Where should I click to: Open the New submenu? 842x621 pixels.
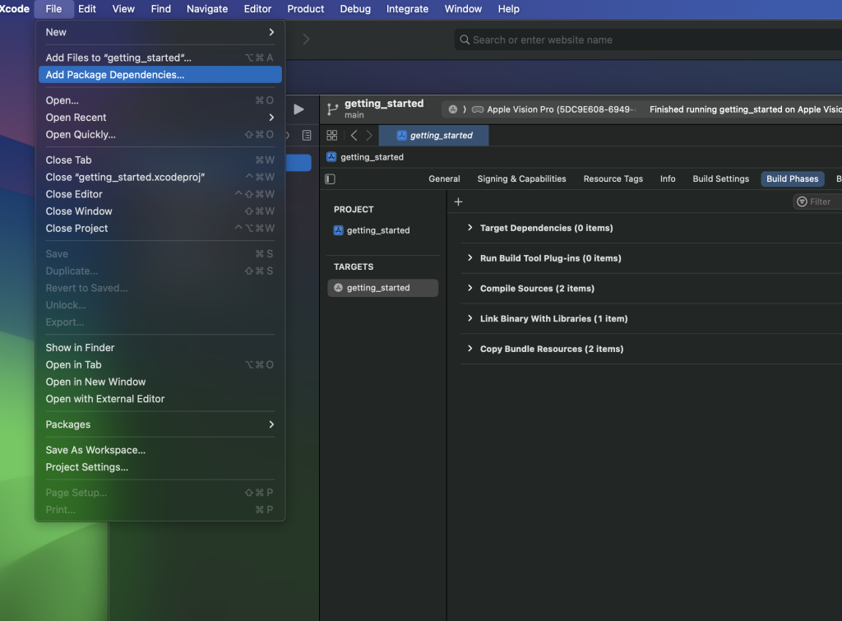[160, 32]
